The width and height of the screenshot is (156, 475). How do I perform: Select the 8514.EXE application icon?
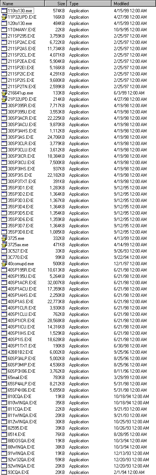4,434
